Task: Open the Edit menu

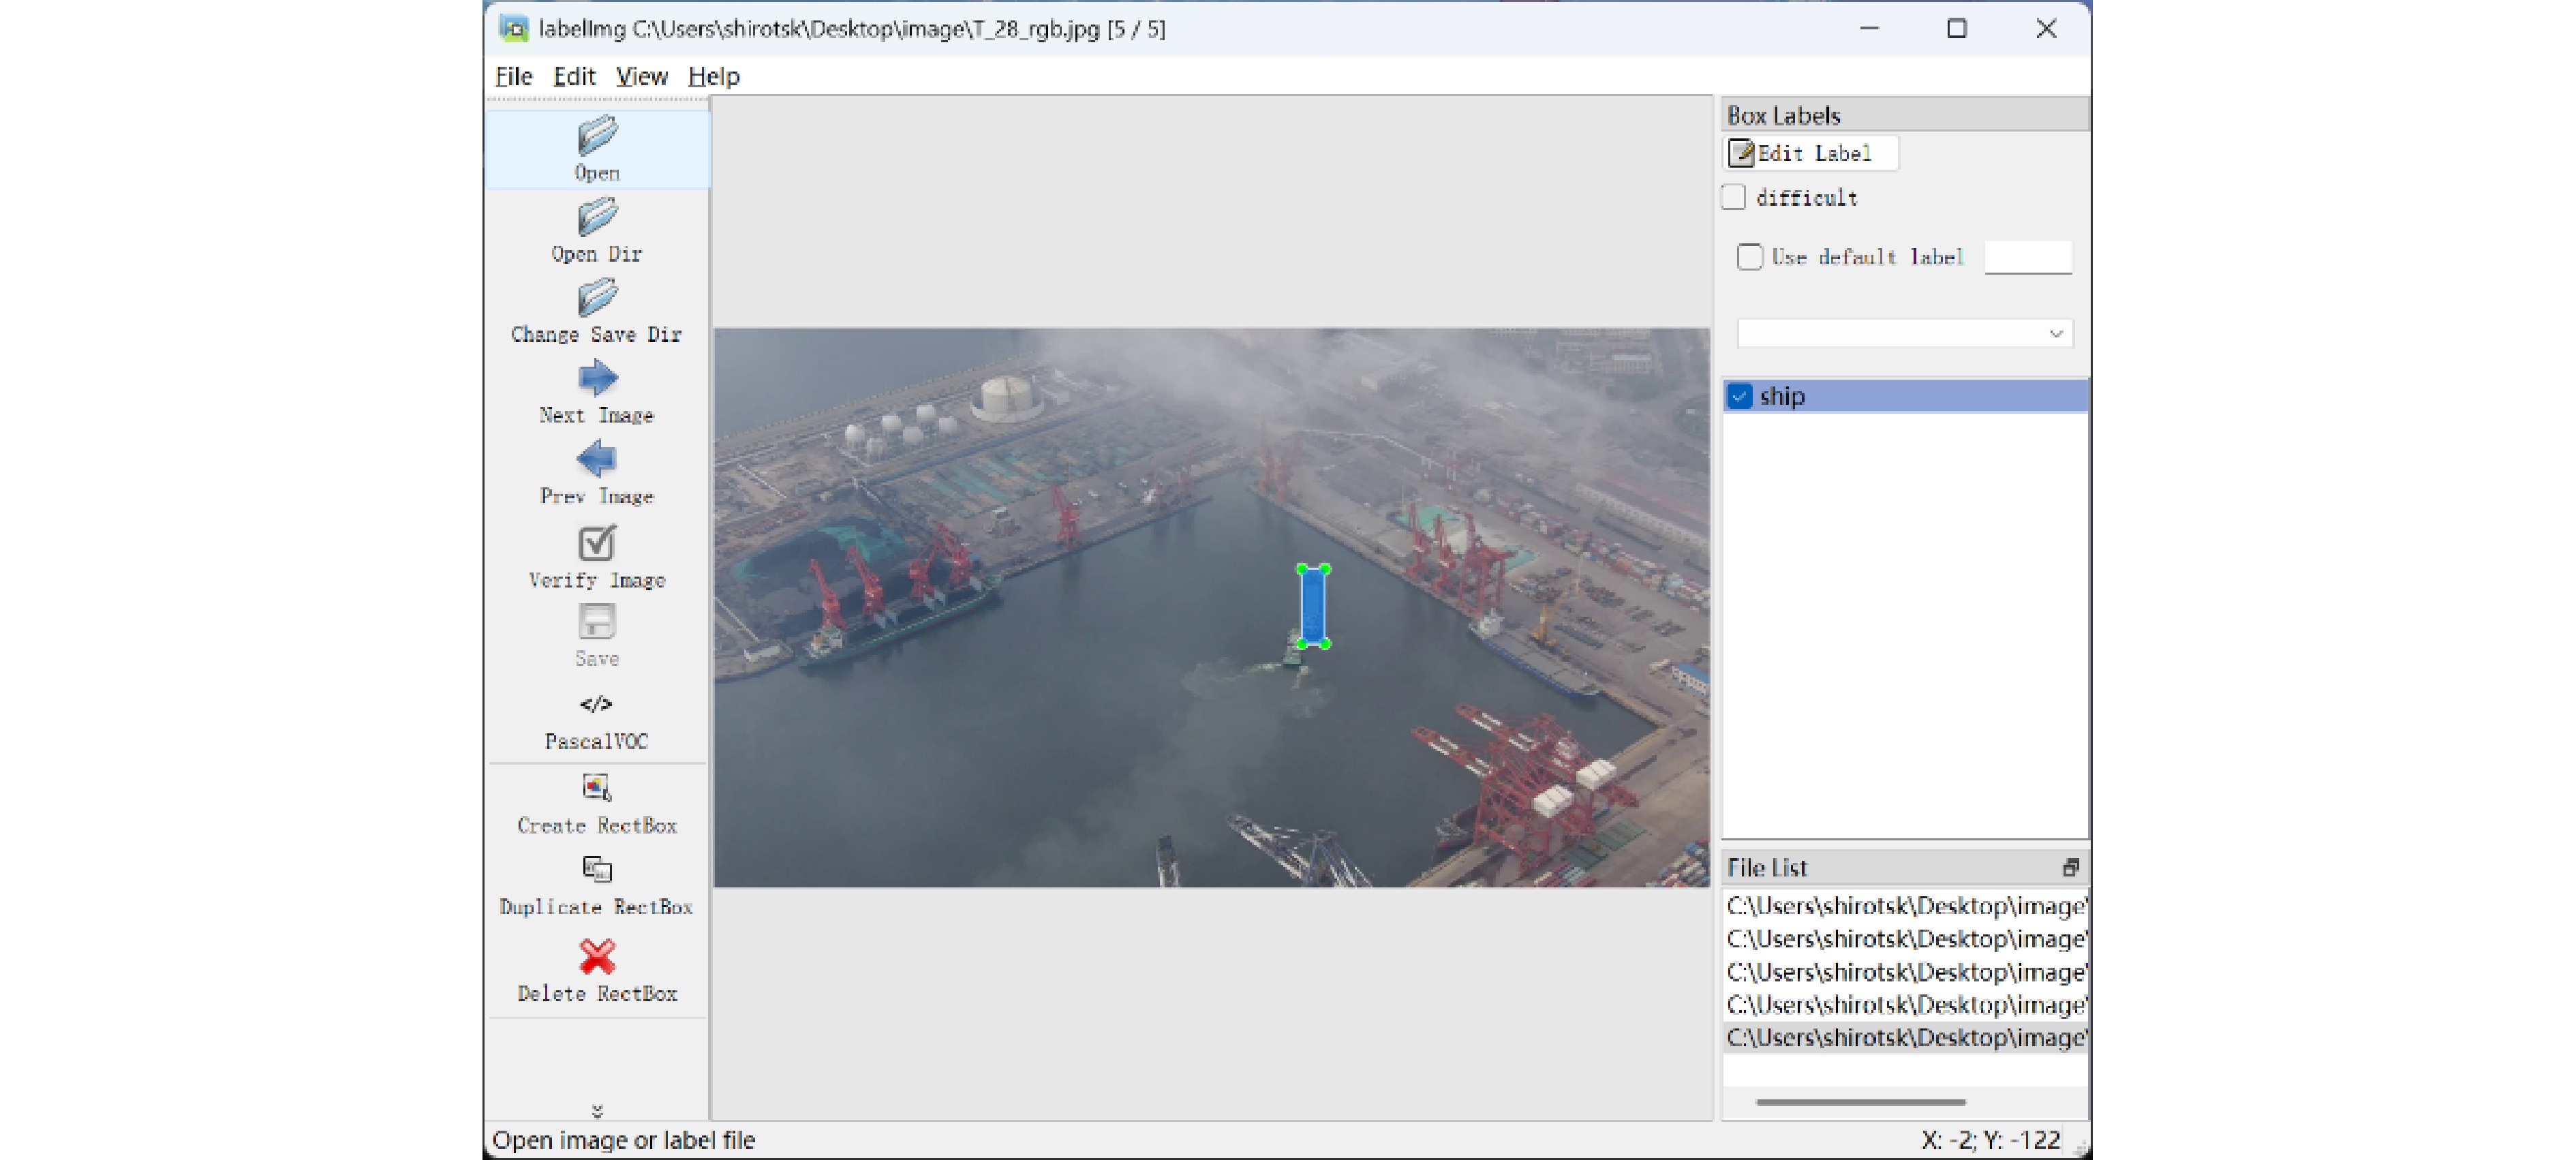Action: (x=574, y=77)
